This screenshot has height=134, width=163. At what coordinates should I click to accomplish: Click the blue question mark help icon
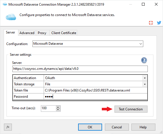coord(144,60)
